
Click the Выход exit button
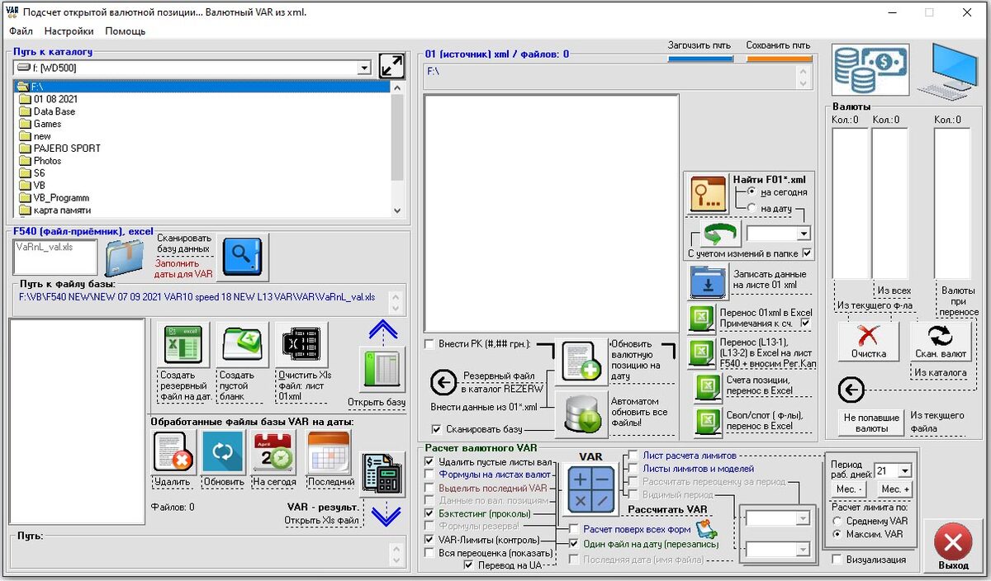pyautogui.click(x=953, y=547)
